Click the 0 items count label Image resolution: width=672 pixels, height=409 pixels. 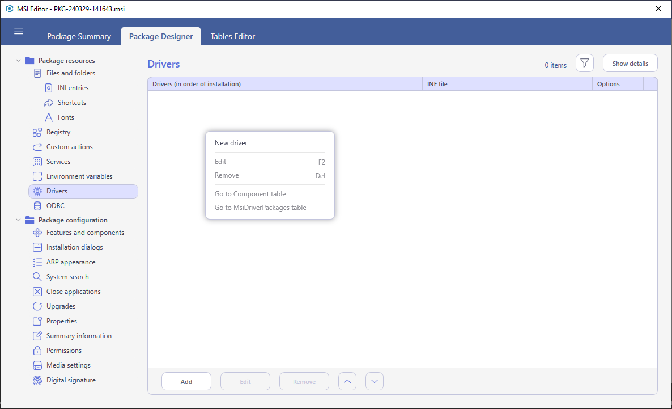(x=555, y=65)
